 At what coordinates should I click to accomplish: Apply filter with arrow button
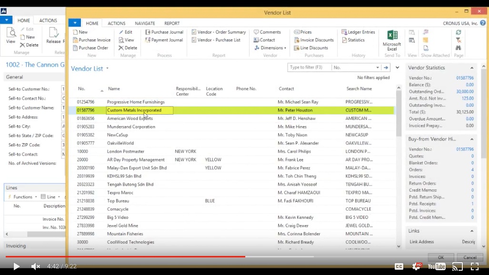386,68
